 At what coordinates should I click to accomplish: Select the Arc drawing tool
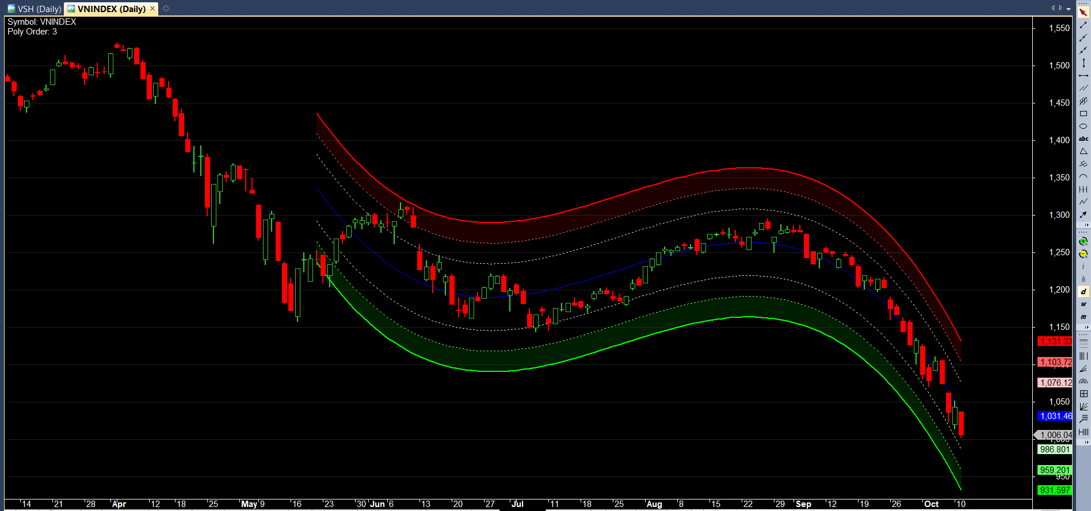tap(1083, 177)
